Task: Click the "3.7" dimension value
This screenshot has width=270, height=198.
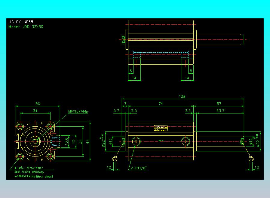Action: pos(116,110)
